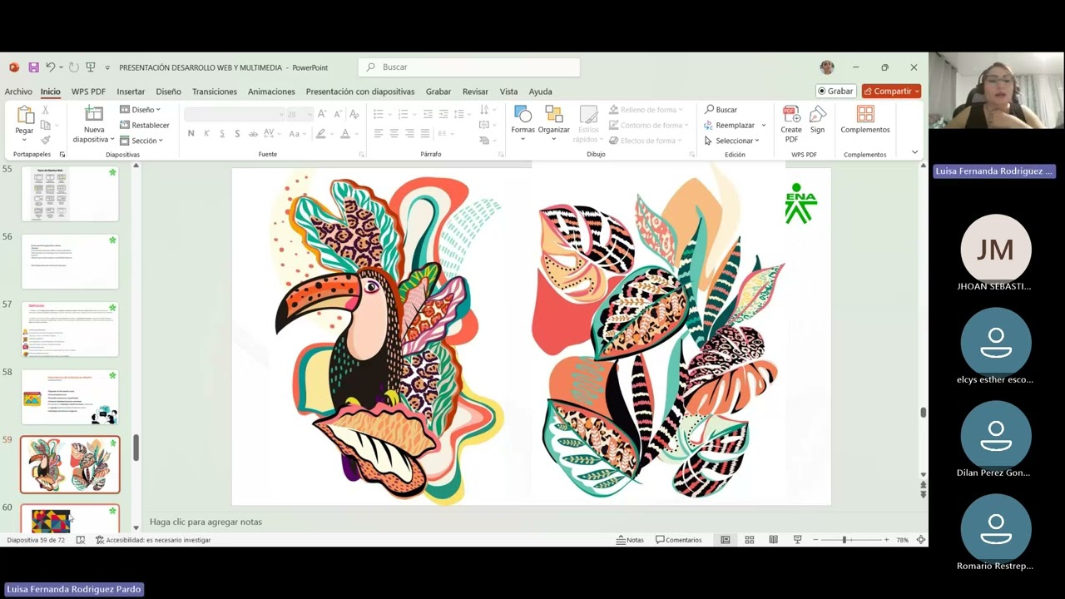Expand the Sección dropdown
This screenshot has width=1065, height=599.
click(x=141, y=141)
